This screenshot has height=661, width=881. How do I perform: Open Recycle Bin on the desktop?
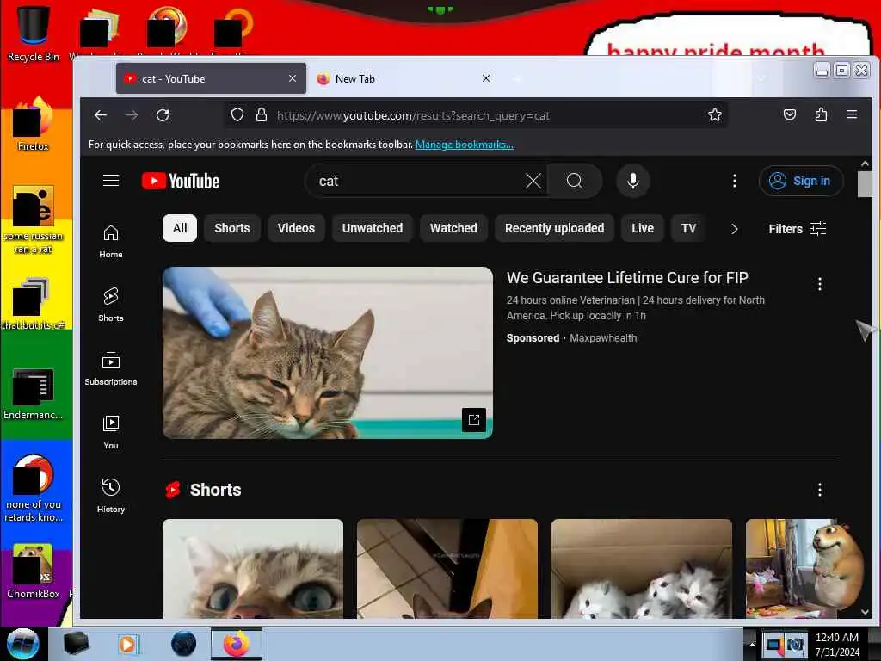pos(34,34)
